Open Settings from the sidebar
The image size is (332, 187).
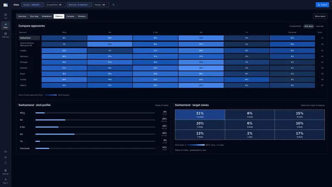click(5, 172)
